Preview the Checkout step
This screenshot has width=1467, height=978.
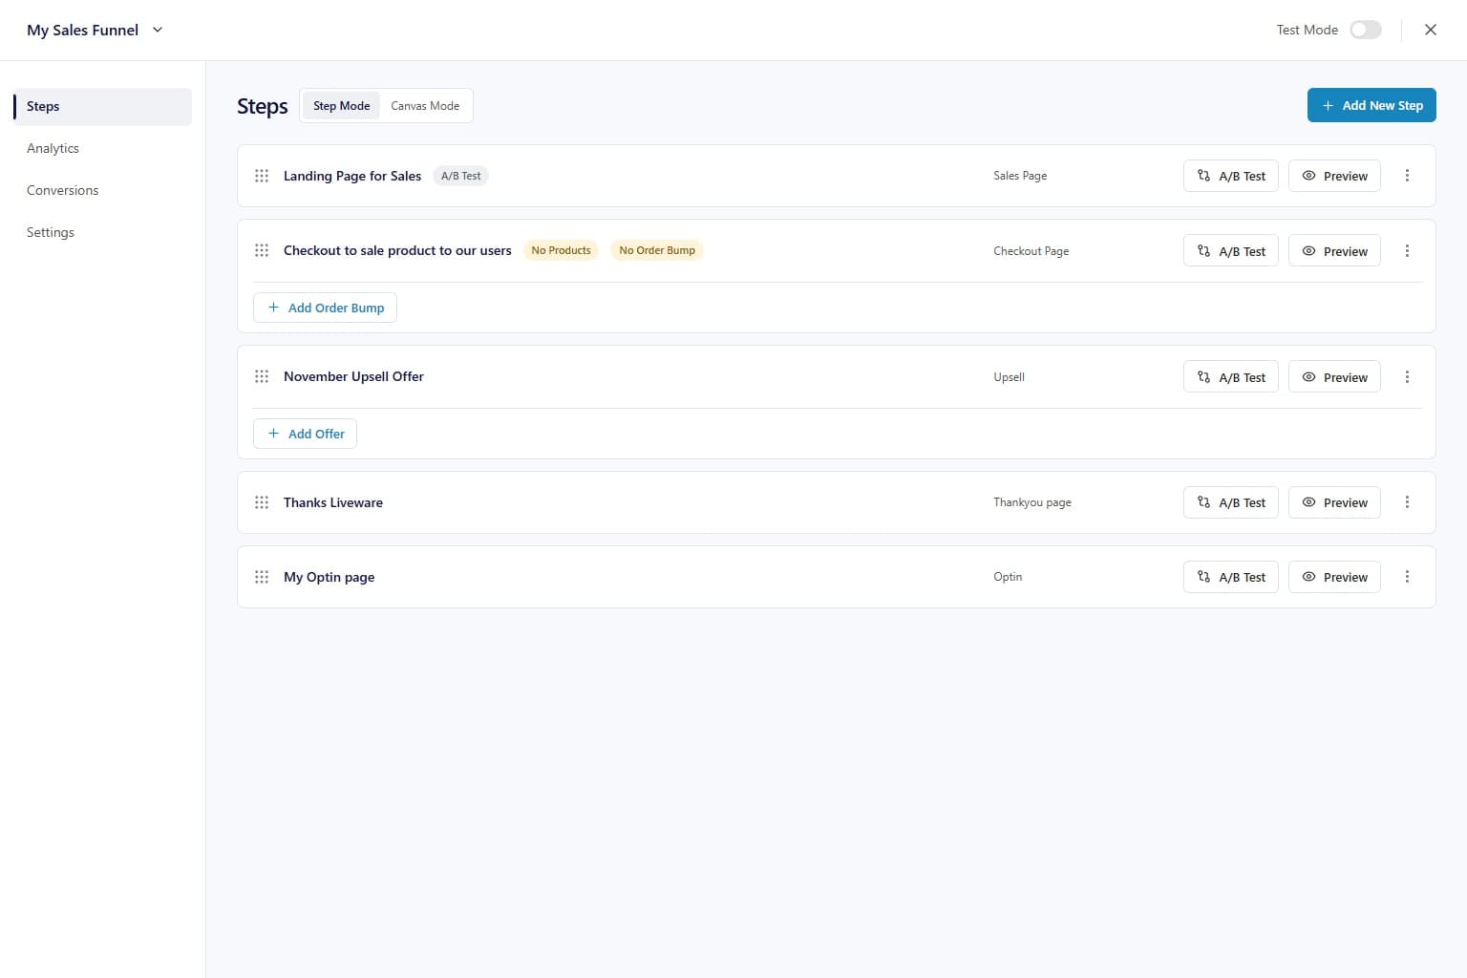click(1334, 251)
